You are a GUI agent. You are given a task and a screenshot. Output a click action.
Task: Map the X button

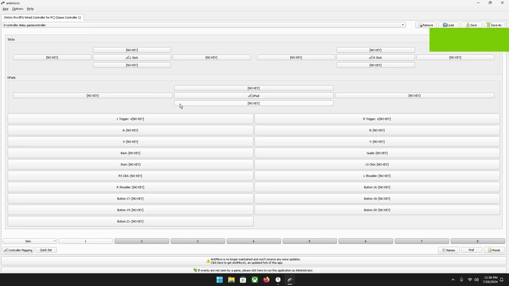point(130,142)
